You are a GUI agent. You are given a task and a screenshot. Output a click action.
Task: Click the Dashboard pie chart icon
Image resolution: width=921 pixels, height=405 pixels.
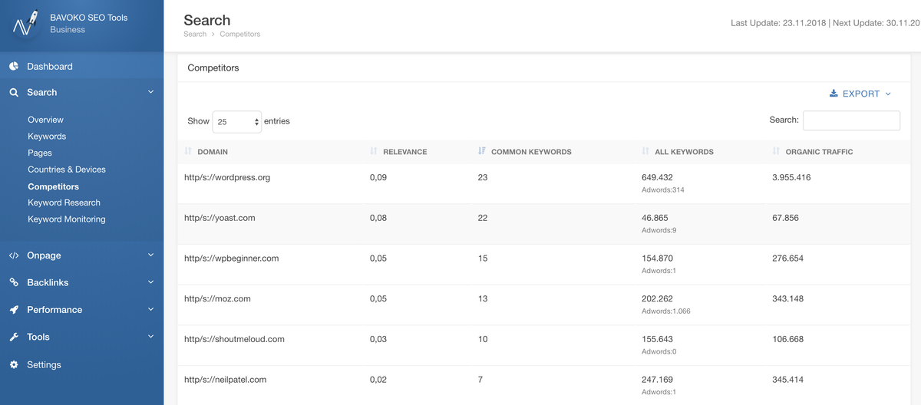tap(14, 67)
